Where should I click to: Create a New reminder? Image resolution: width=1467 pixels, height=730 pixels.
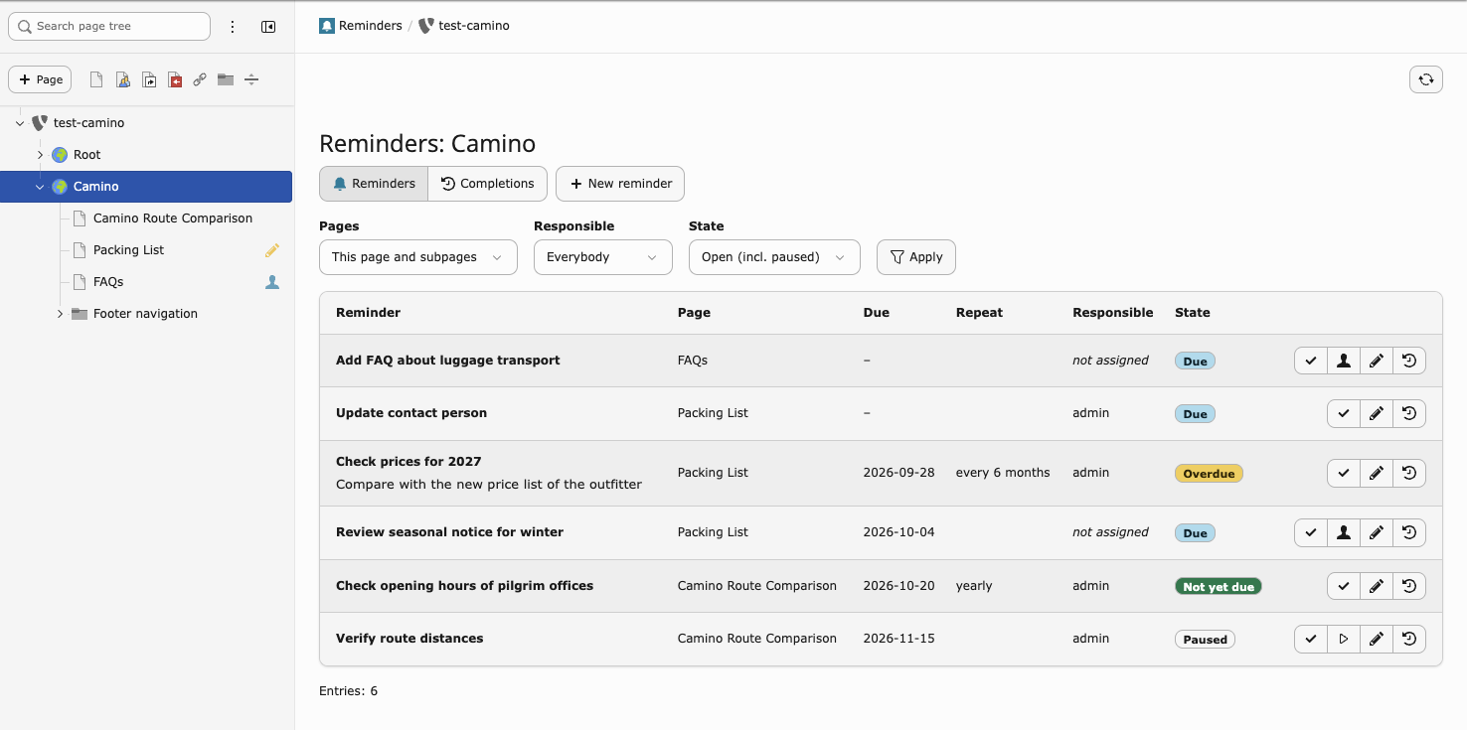click(x=620, y=184)
